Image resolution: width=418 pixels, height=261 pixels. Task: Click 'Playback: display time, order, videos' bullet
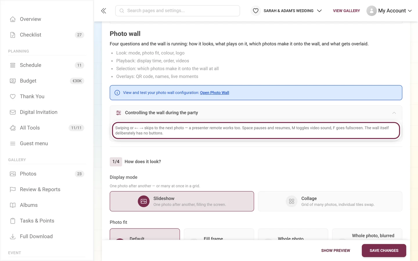153,61
